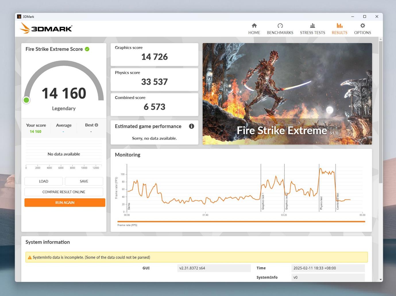
Task: Click the Frame rate (FPS) legend label
Action: pyautogui.click(x=127, y=225)
